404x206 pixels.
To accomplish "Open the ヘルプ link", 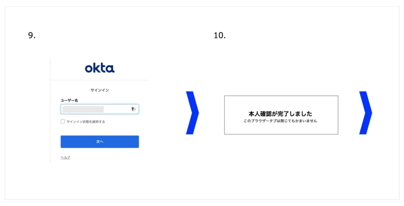I will pyautogui.click(x=65, y=158).
